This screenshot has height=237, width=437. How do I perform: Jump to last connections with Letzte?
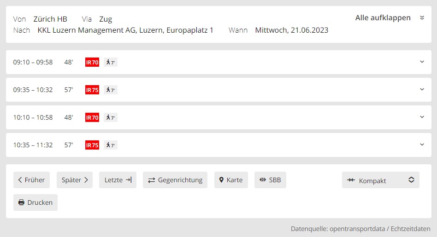(x=118, y=180)
